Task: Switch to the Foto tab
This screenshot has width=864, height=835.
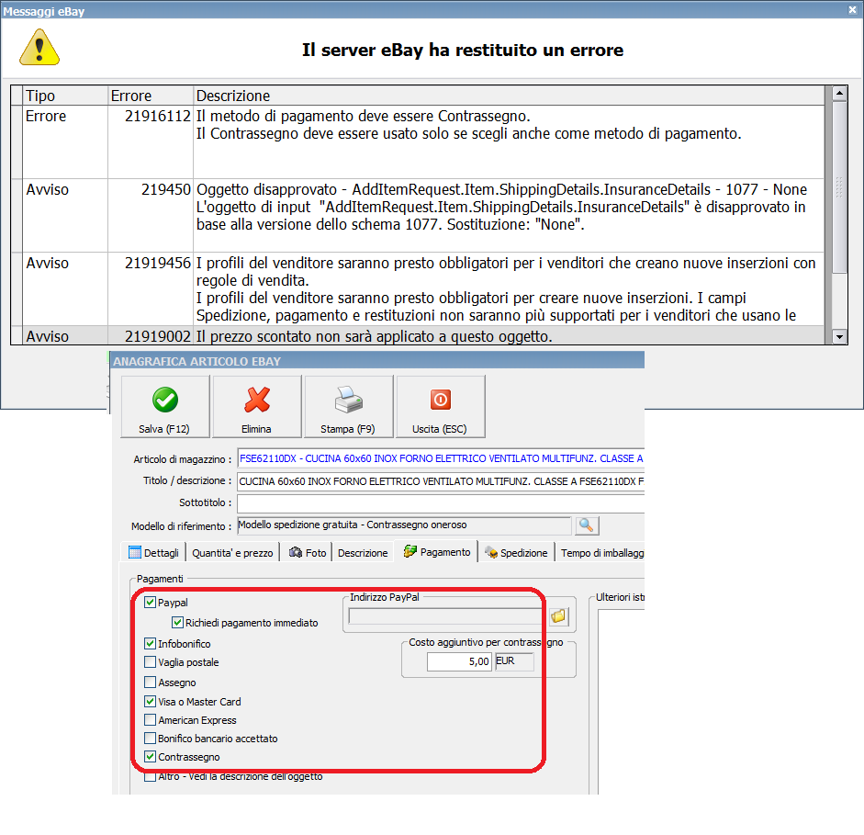Action: [x=308, y=552]
